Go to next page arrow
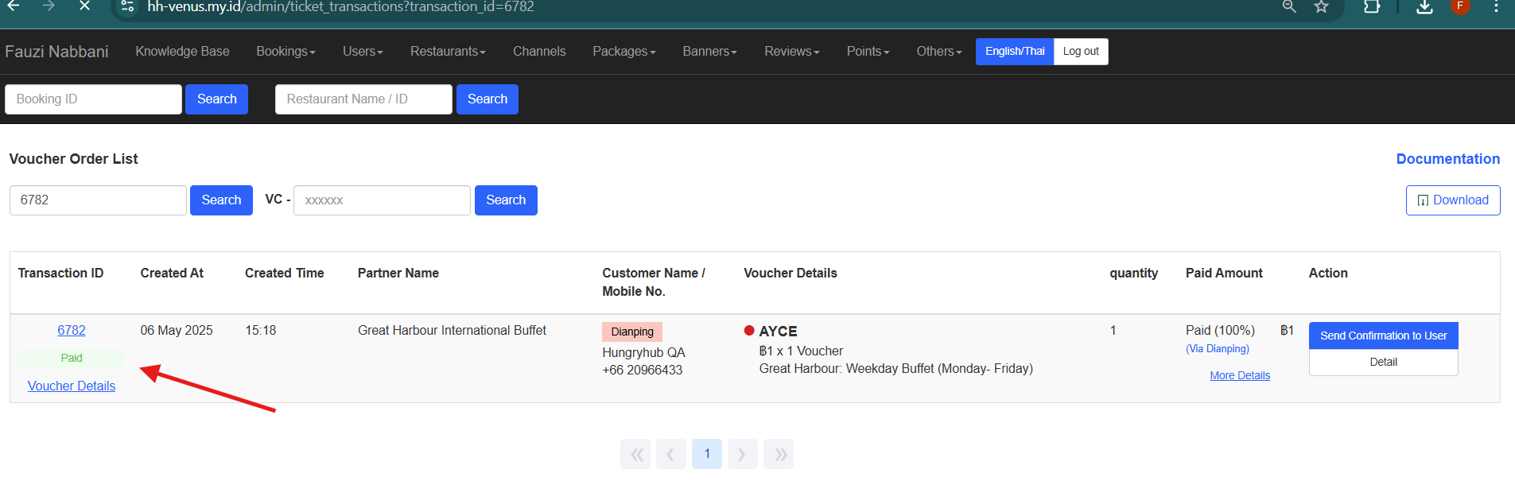Viewport: 1515px width, 485px height. (742, 454)
